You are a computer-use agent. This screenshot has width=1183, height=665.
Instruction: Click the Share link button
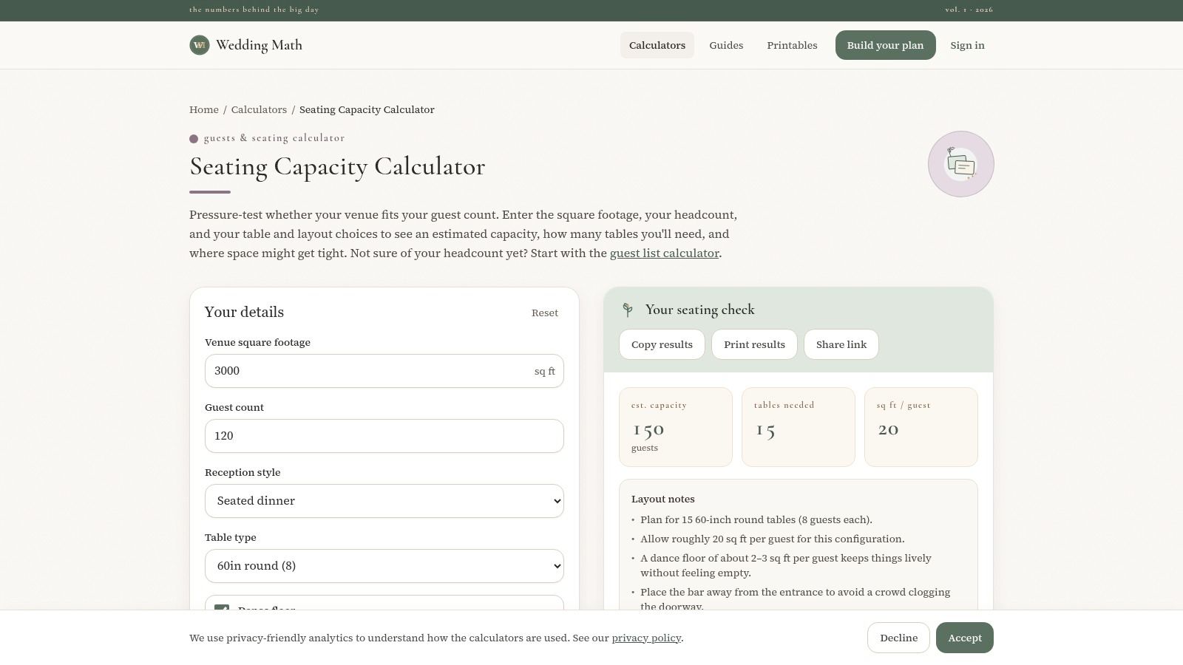click(x=841, y=344)
